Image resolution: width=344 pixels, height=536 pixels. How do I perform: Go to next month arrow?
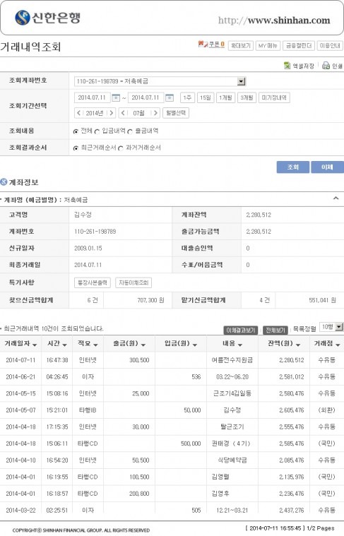click(x=155, y=113)
